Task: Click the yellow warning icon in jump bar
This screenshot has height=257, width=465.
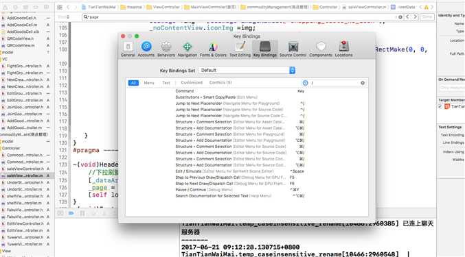Action: point(426,7)
